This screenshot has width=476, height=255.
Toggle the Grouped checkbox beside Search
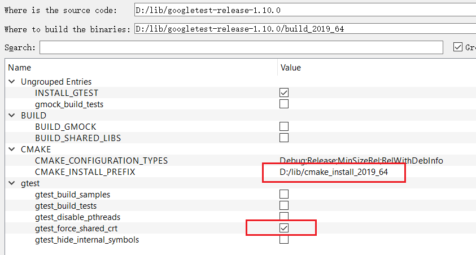(458, 47)
